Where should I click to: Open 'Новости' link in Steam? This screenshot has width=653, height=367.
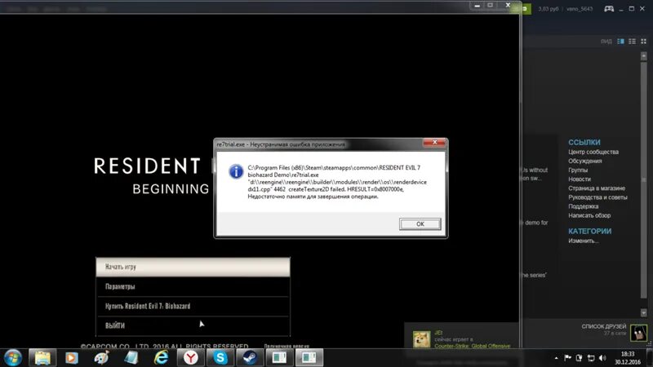click(x=580, y=179)
